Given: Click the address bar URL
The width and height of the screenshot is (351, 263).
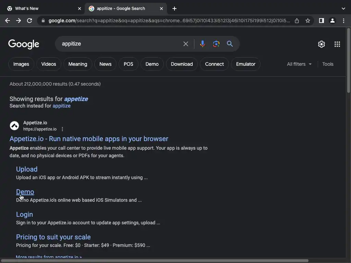Looking at the screenshot, I should coord(169,21).
